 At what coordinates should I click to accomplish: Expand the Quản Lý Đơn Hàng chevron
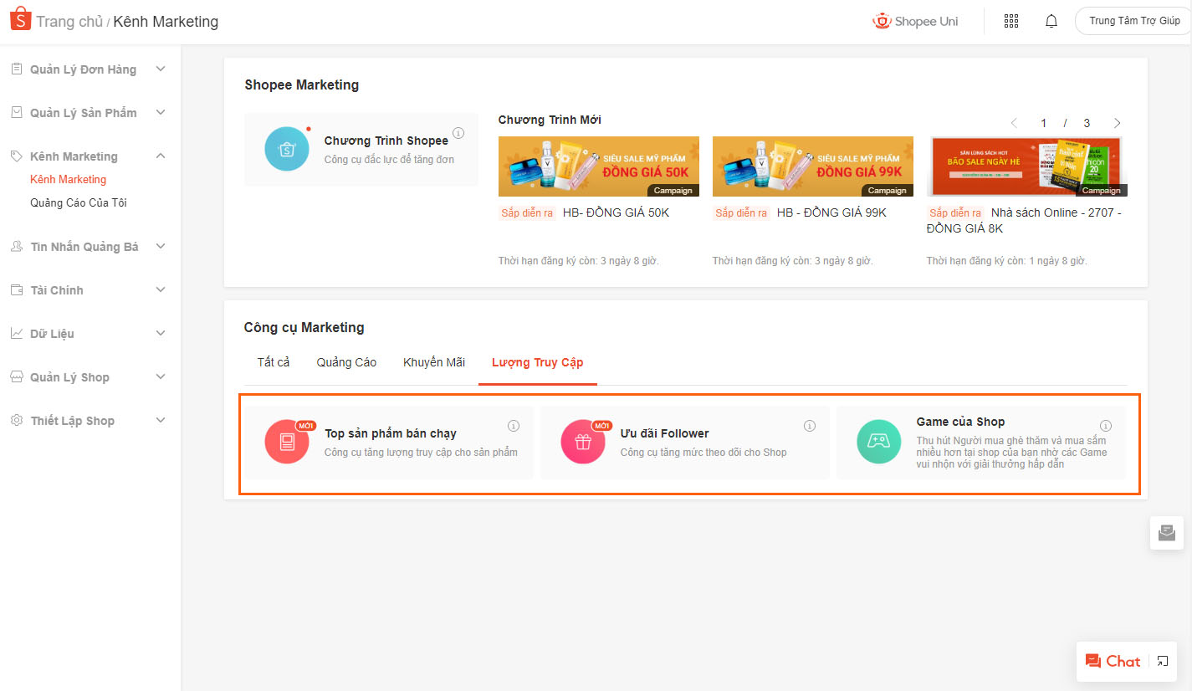tap(161, 69)
